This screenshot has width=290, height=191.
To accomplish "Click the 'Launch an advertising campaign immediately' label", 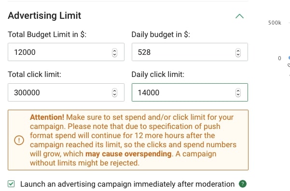I will 127,184.
